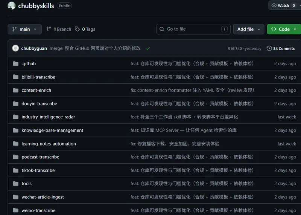
Task: Open the learning-notes-automation fix commit message
Action: (x=175, y=144)
